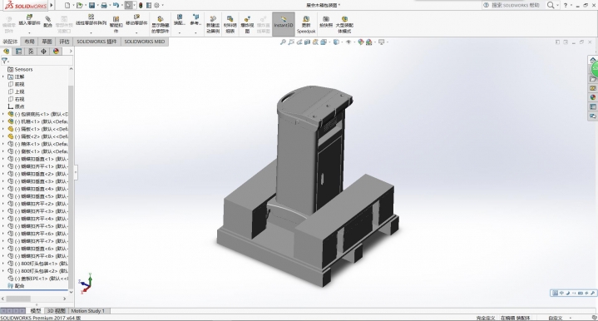Image resolution: width=598 pixels, height=321 pixels.
Task: Switch to the 草图 (Sketch) ribbon tab
Action: pyautogui.click(x=47, y=42)
